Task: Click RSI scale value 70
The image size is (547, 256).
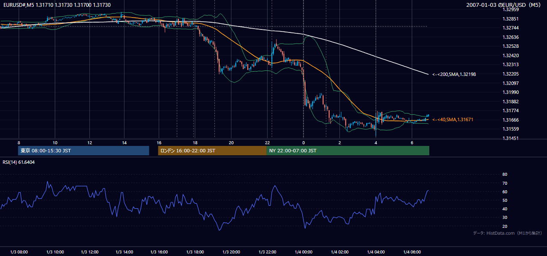Action: pyautogui.click(x=505, y=183)
